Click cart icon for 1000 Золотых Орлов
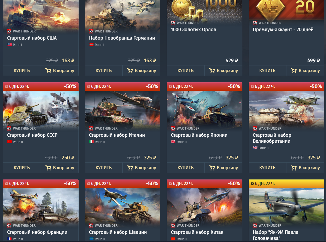 [212, 71]
